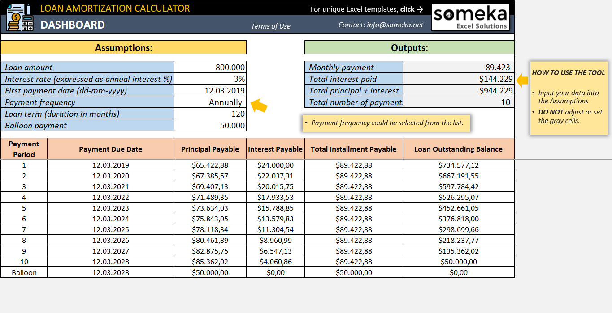Select the Loan amount field showing 800.000

pyautogui.click(x=210, y=67)
